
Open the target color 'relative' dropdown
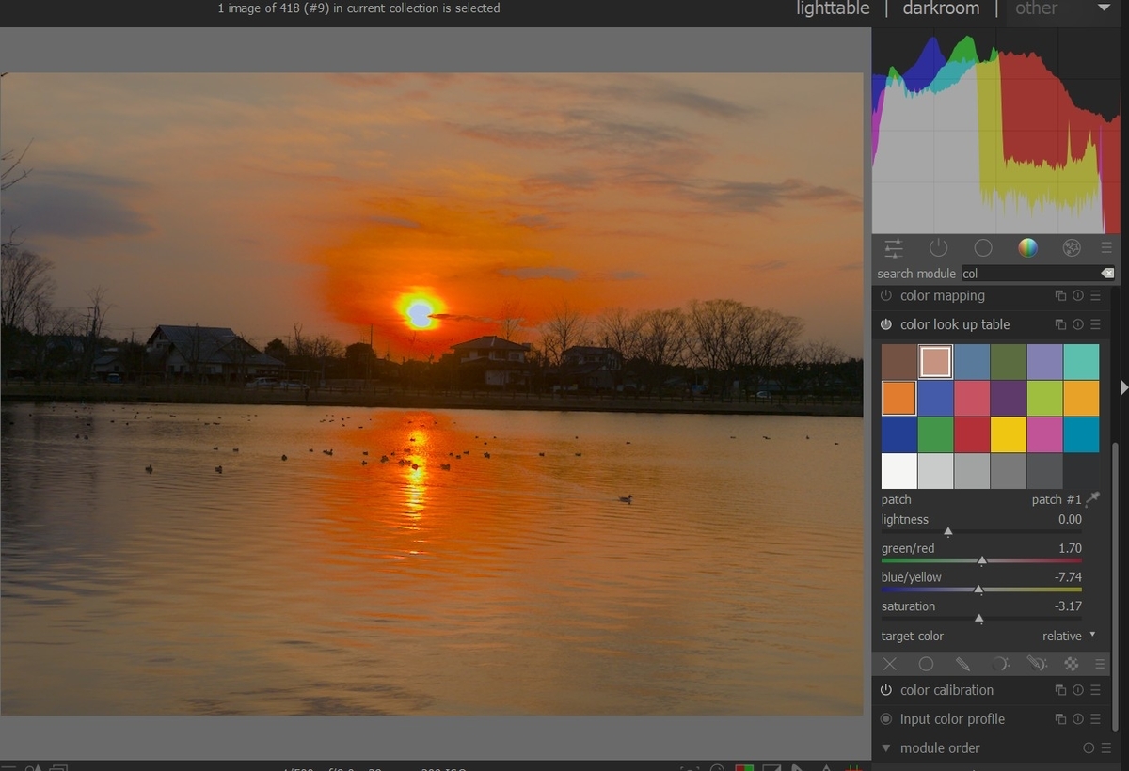[1069, 636]
